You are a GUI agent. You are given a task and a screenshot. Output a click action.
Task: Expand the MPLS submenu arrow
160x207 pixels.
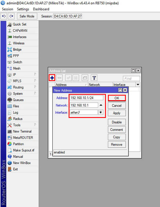(35, 80)
